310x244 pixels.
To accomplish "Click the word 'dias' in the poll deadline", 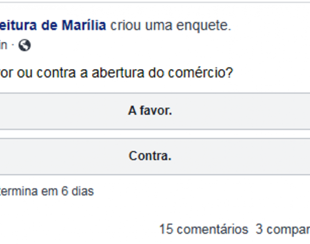I will coord(82,191).
